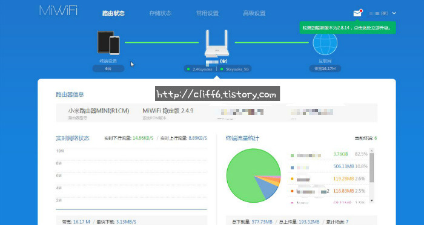Open the mail notification envelope icon

(x=357, y=13)
